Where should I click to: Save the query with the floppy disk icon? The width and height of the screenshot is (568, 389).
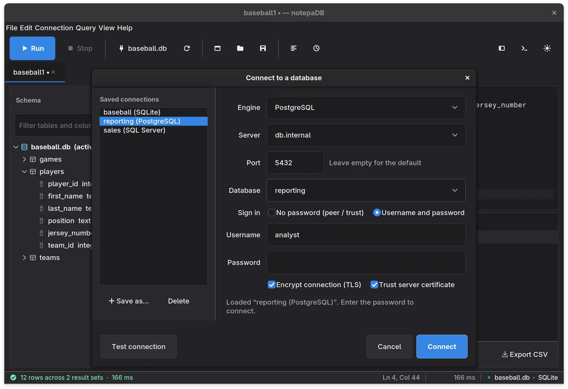click(263, 48)
